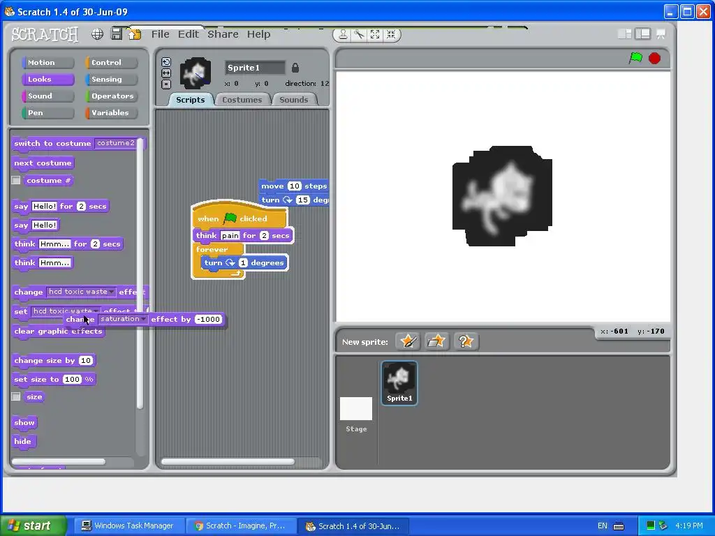Click the Sprite1 name field

point(255,68)
